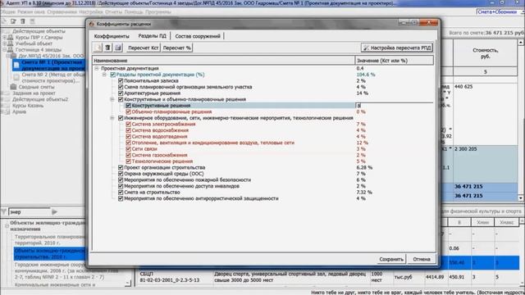The image size is (525, 295).
Task: Click into the search field containing 'энер'
Action: pyautogui.click(x=30, y=211)
